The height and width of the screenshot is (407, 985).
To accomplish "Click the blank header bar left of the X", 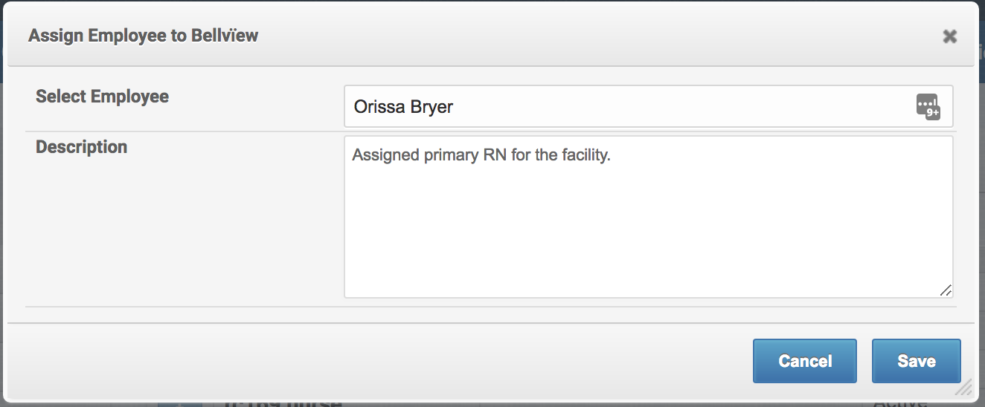I will tap(595, 36).
